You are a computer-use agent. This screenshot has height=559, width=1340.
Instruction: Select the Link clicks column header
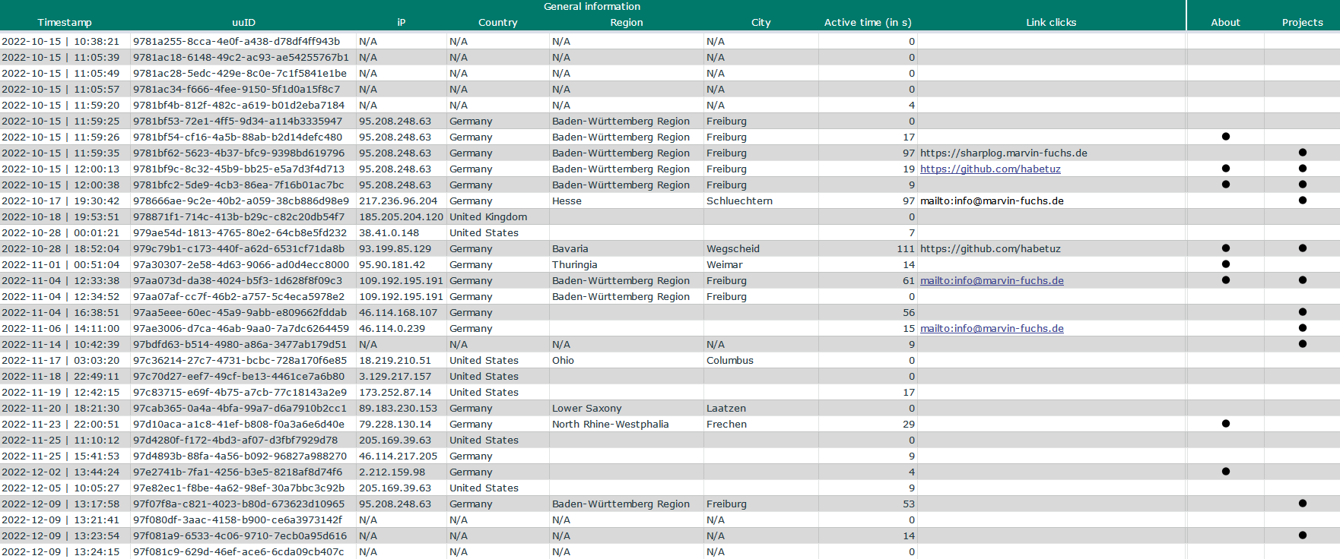pyautogui.click(x=1050, y=23)
